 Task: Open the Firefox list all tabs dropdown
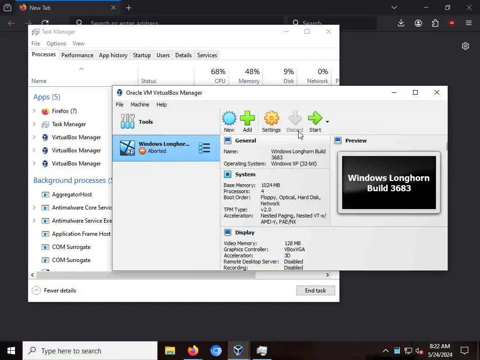click(x=394, y=7)
